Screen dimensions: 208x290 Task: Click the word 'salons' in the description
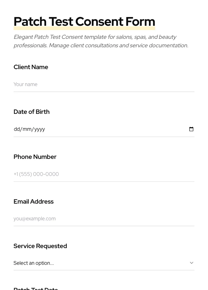tap(124, 37)
